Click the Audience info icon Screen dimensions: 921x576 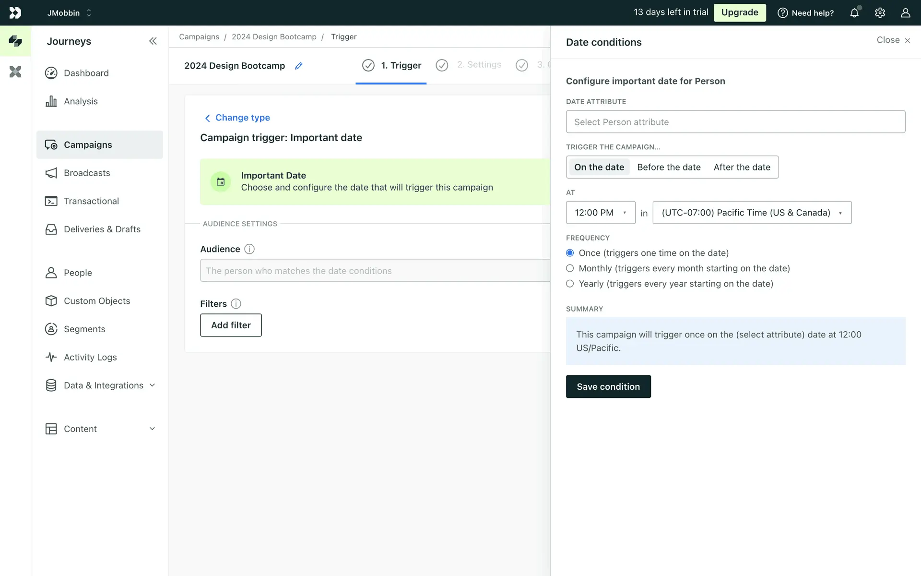pyautogui.click(x=249, y=249)
